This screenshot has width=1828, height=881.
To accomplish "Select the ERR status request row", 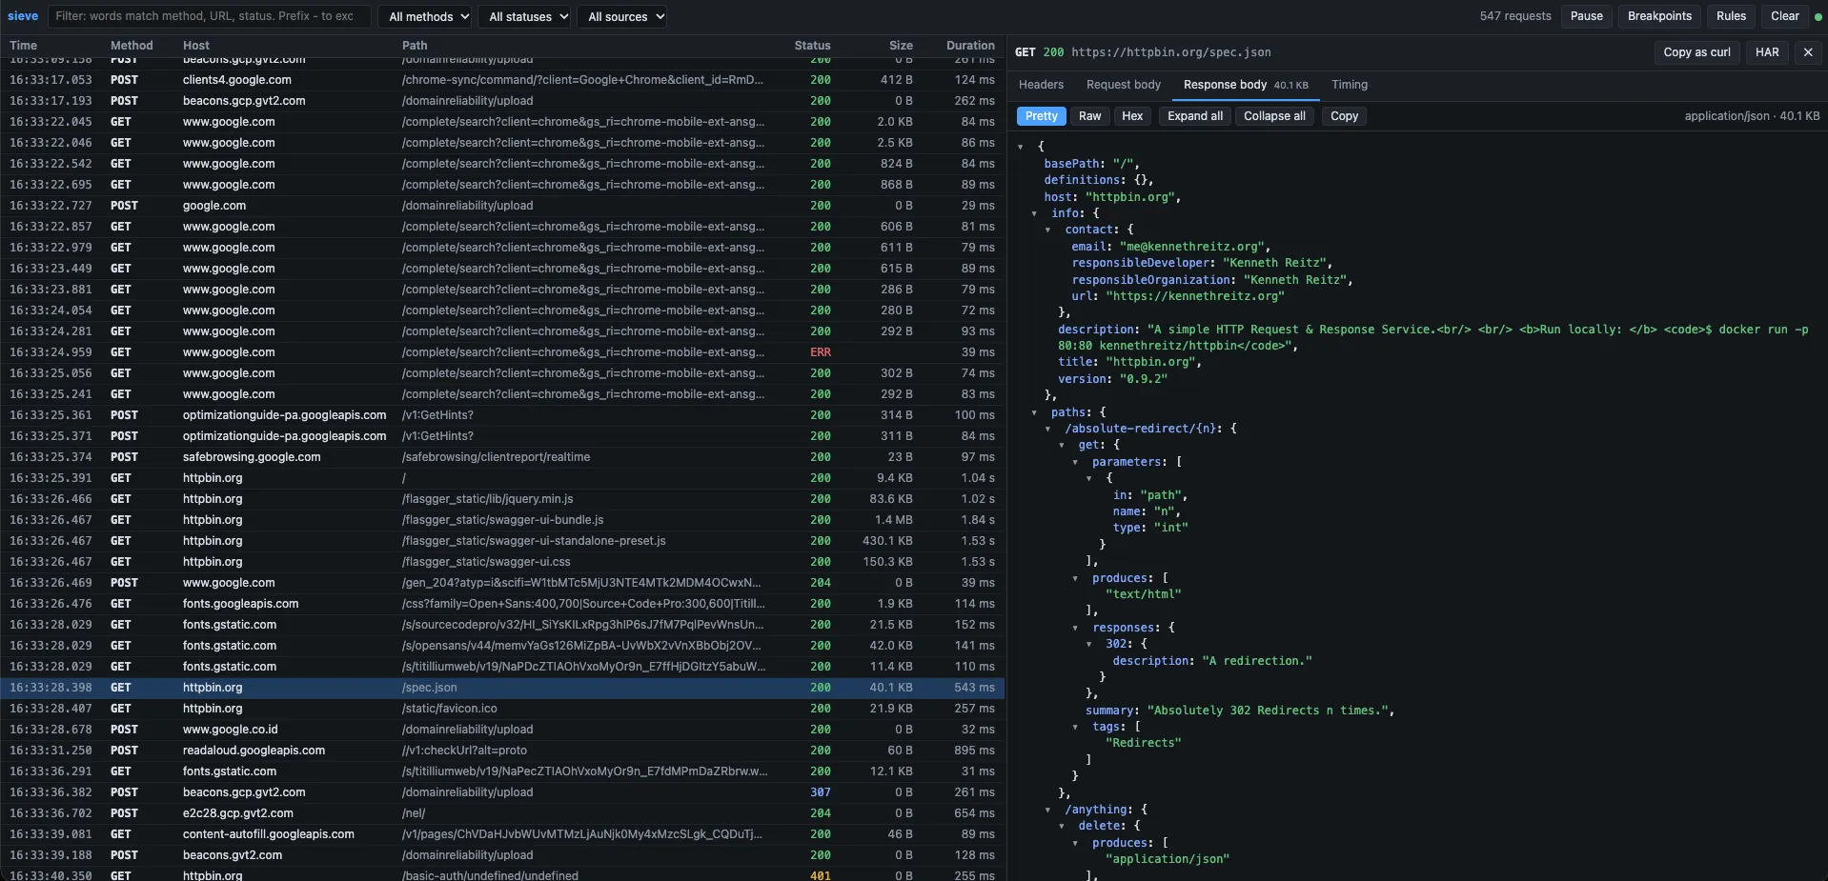I will 502,352.
